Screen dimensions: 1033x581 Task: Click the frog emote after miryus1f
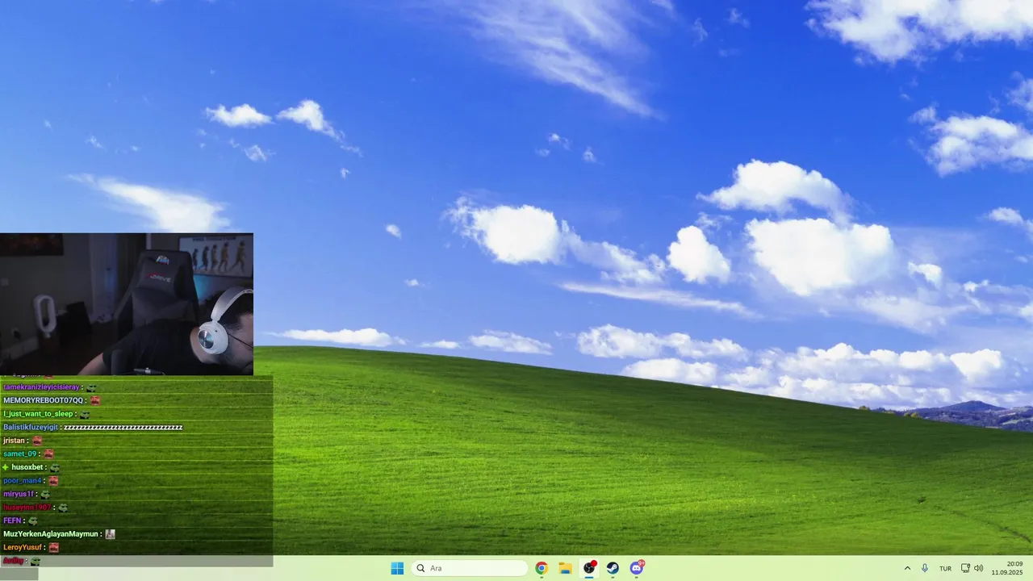[45, 494]
